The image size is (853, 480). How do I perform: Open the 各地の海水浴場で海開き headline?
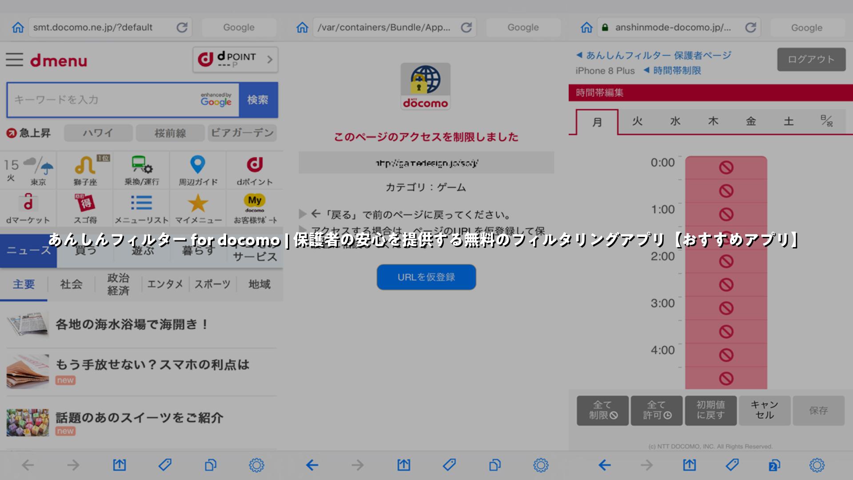click(132, 324)
